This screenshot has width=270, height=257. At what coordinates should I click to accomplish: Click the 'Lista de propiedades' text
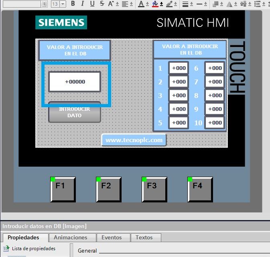click(34, 249)
